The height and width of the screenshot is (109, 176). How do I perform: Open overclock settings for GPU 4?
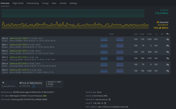point(167,64)
